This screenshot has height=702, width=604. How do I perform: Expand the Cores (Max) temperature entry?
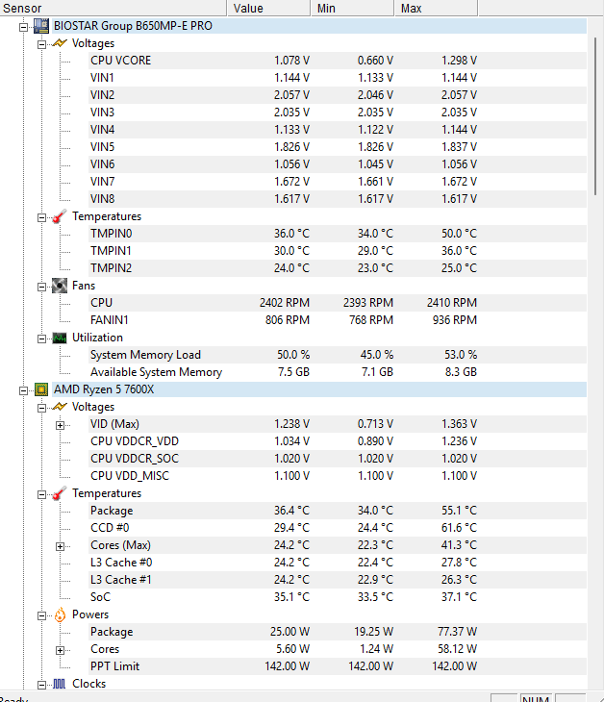60,545
